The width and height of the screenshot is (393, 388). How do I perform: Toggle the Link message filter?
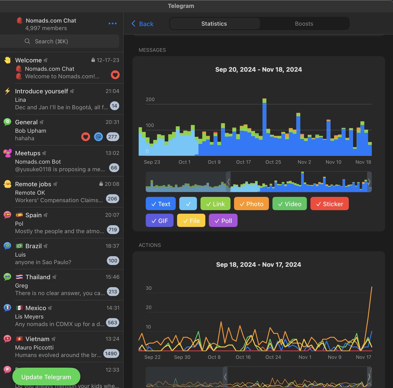point(215,204)
